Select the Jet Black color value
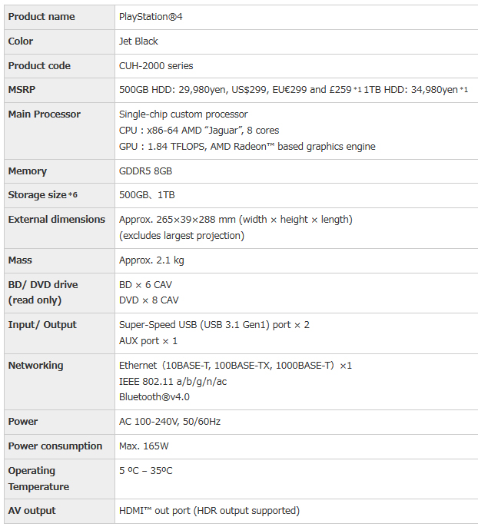The width and height of the screenshot is (478, 527). pyautogui.click(x=138, y=41)
